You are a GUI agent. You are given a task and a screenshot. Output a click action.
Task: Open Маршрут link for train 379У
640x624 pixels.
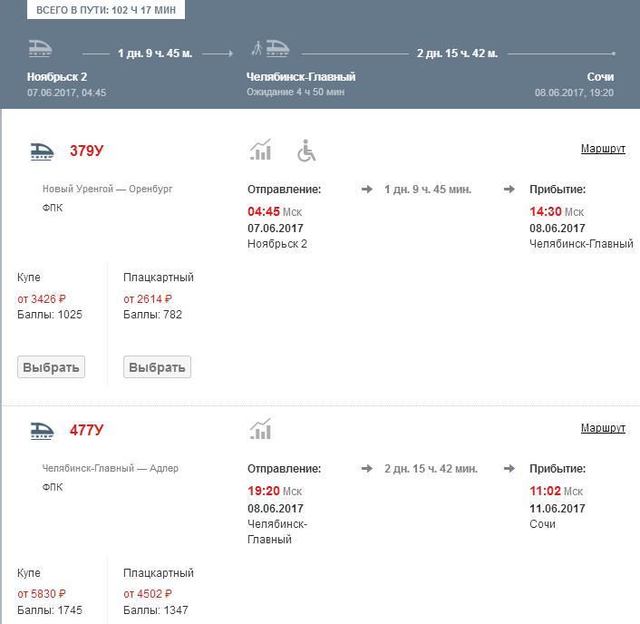tap(603, 149)
